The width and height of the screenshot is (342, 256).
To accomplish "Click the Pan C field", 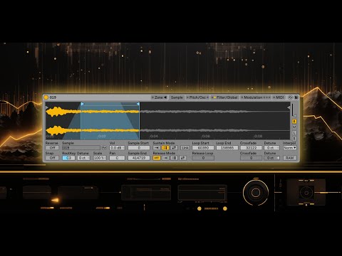I will coord(117,158).
